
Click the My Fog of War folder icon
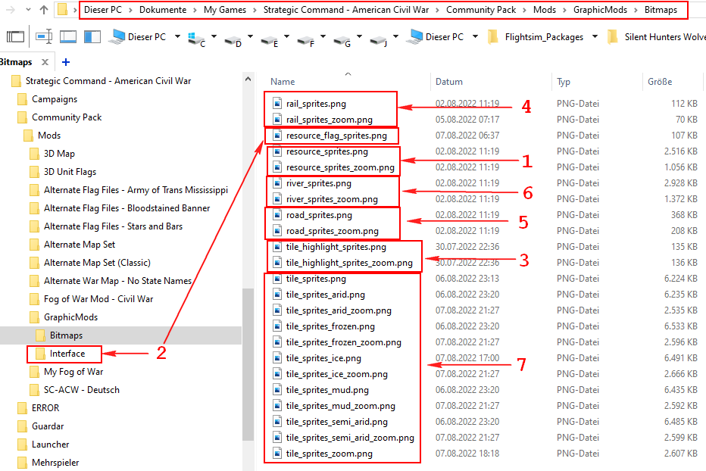coord(35,372)
